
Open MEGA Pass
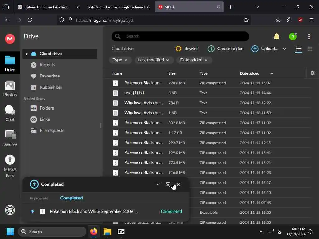pos(10,166)
